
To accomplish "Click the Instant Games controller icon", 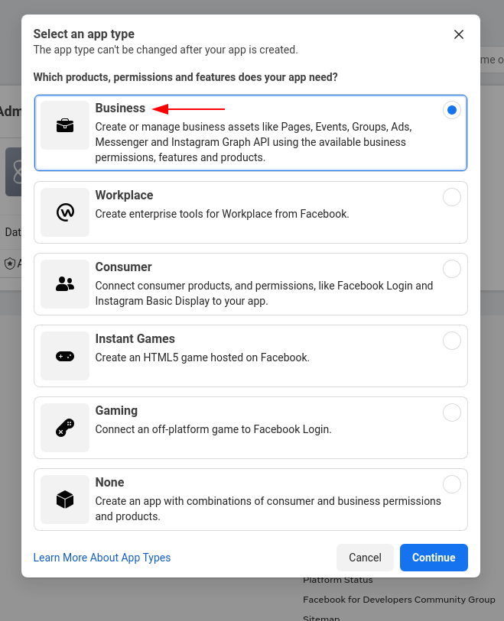I will coord(65,356).
